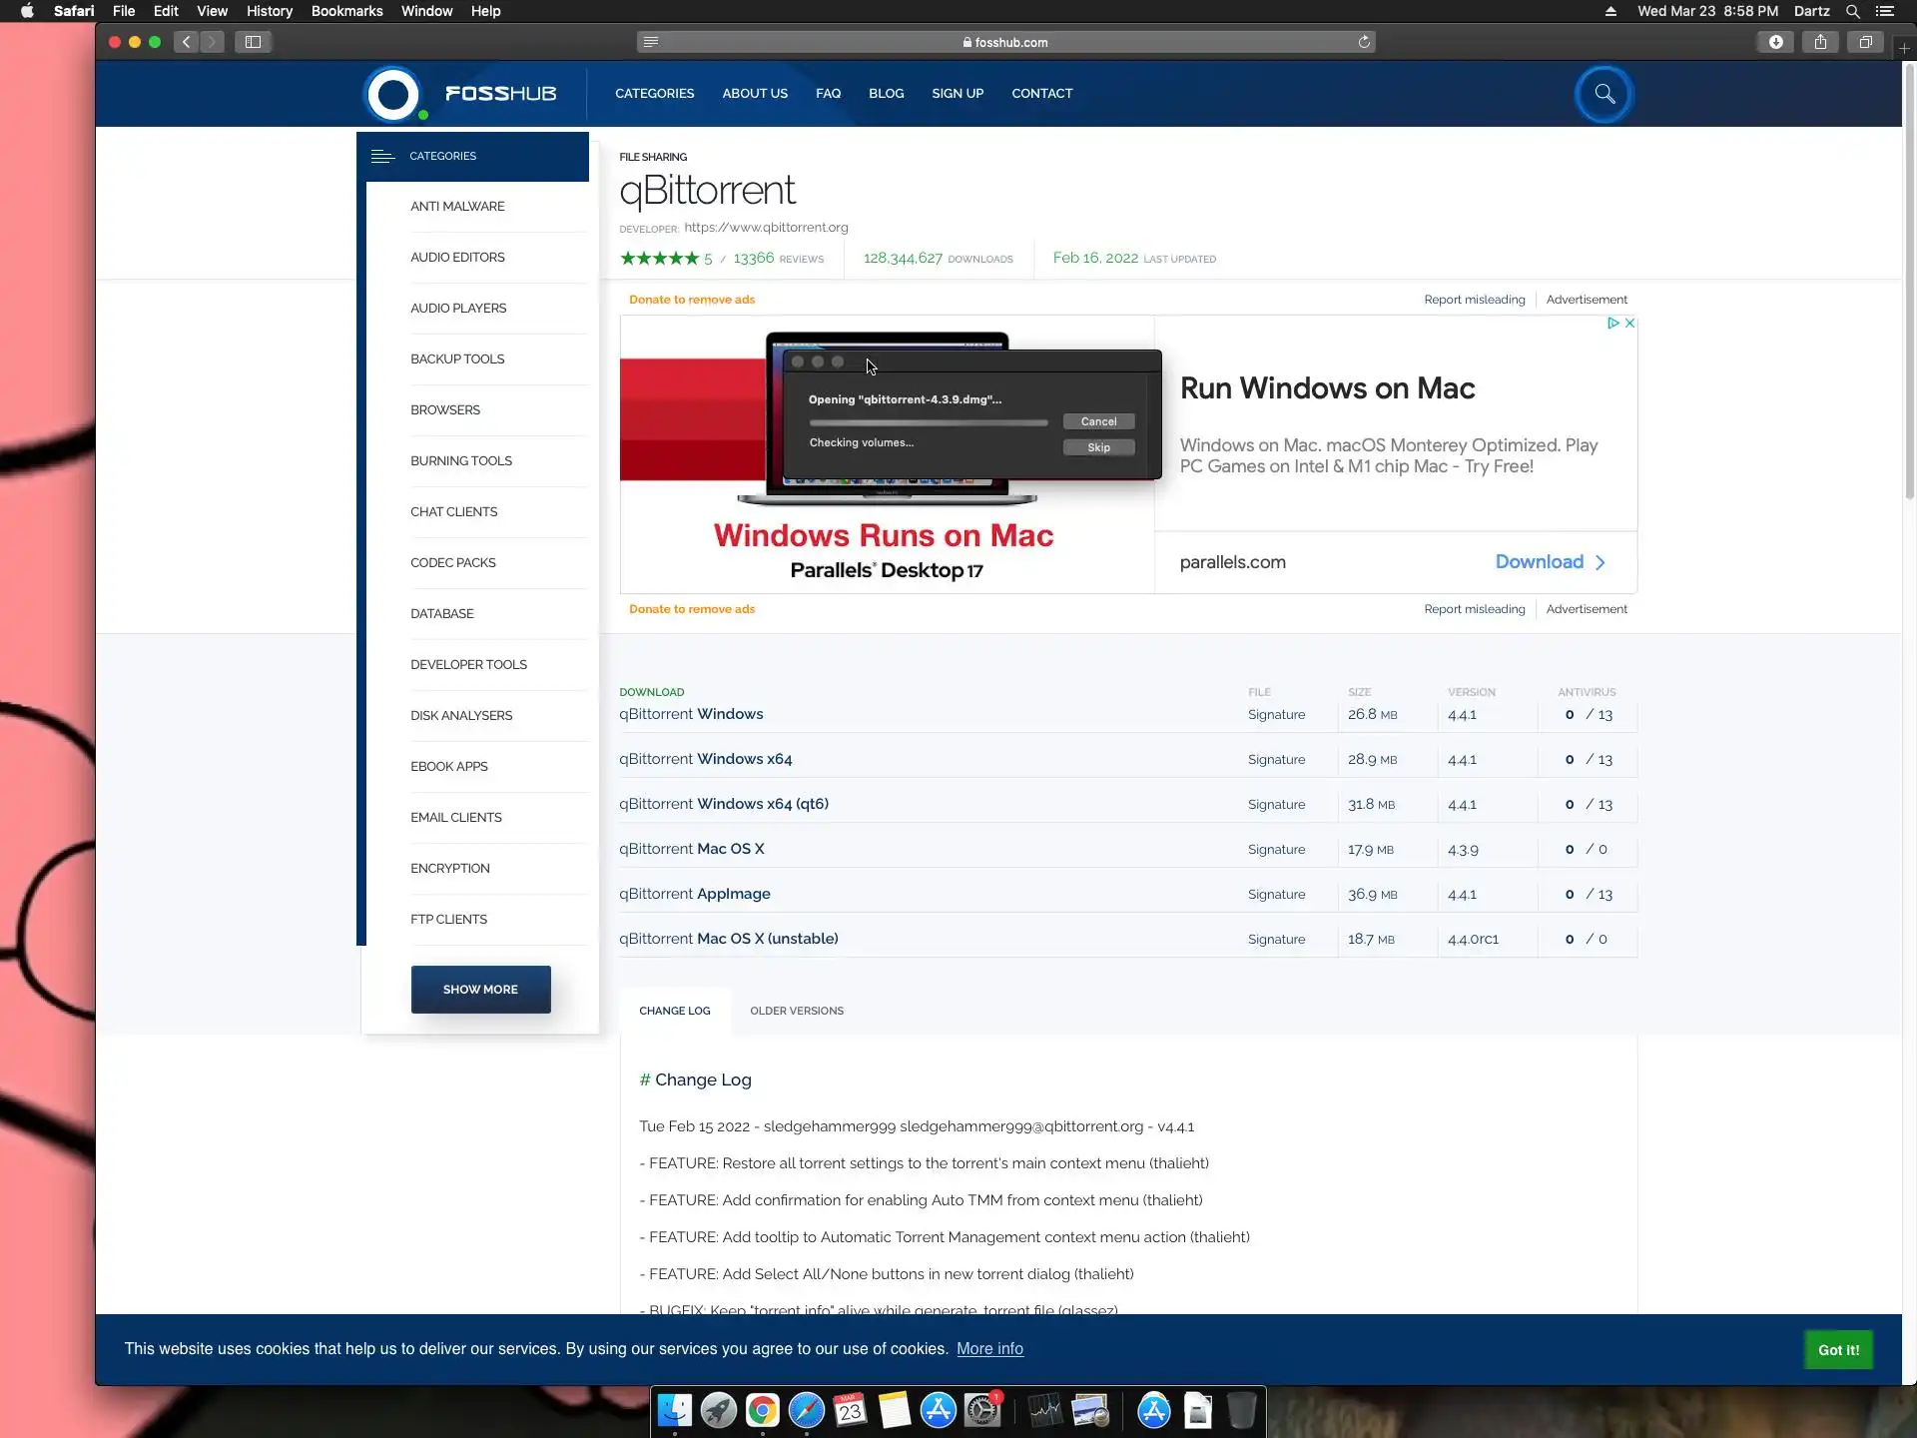Expand list with SHOW MORE button
Viewport: 1917px width, 1438px height.
click(x=480, y=990)
